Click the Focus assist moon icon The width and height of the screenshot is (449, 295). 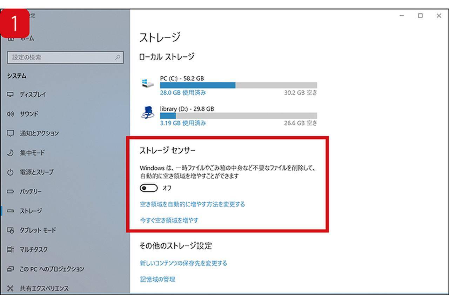tap(10, 153)
